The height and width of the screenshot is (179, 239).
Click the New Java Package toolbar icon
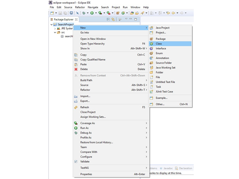pyautogui.click(x=118, y=13)
